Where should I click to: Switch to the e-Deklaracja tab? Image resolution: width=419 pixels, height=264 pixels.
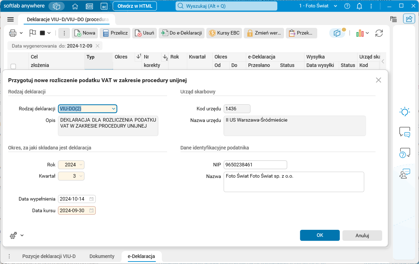pos(141,256)
